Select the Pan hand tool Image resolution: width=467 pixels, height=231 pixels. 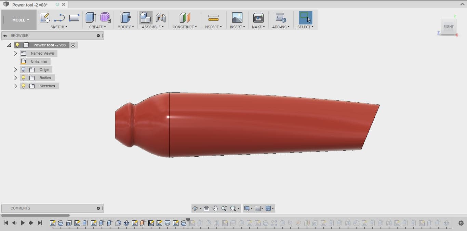(x=215, y=208)
